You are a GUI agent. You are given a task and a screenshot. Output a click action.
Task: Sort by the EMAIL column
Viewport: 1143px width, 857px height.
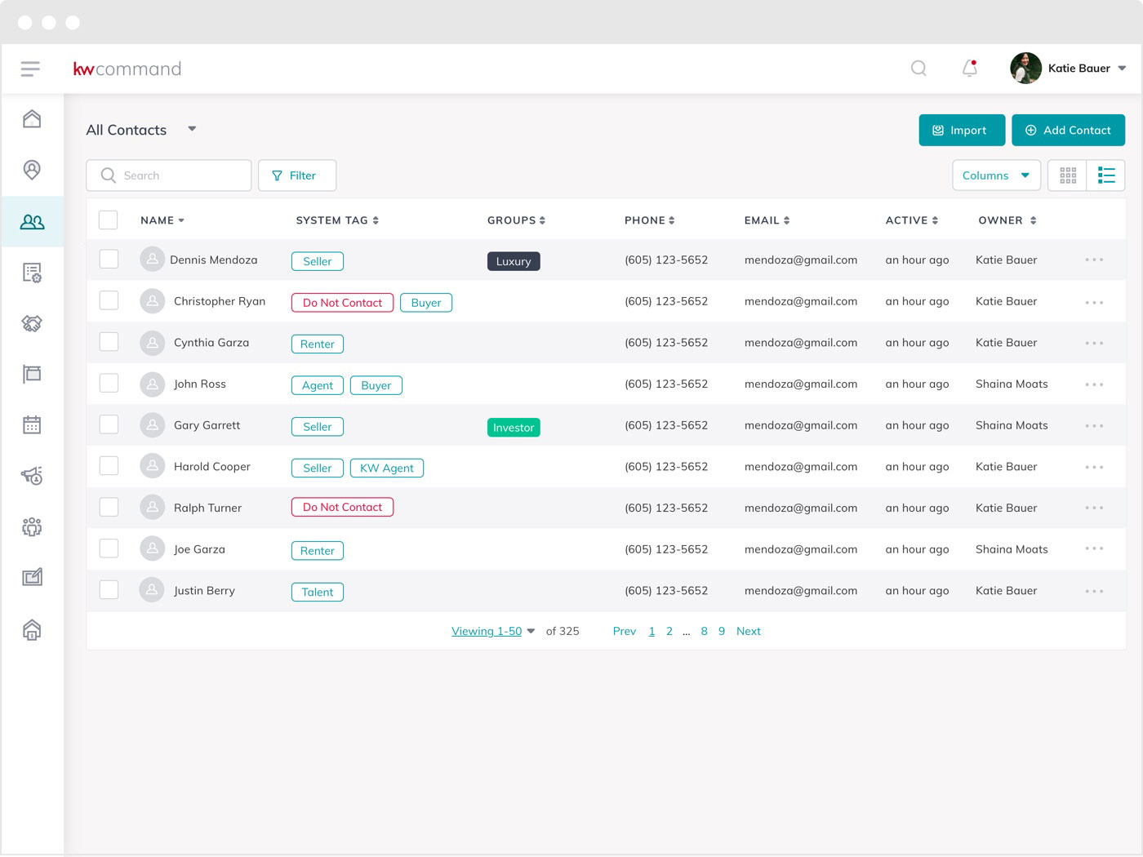click(767, 220)
